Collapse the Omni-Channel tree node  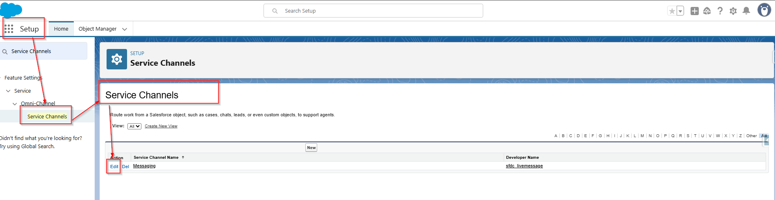pyautogui.click(x=15, y=104)
